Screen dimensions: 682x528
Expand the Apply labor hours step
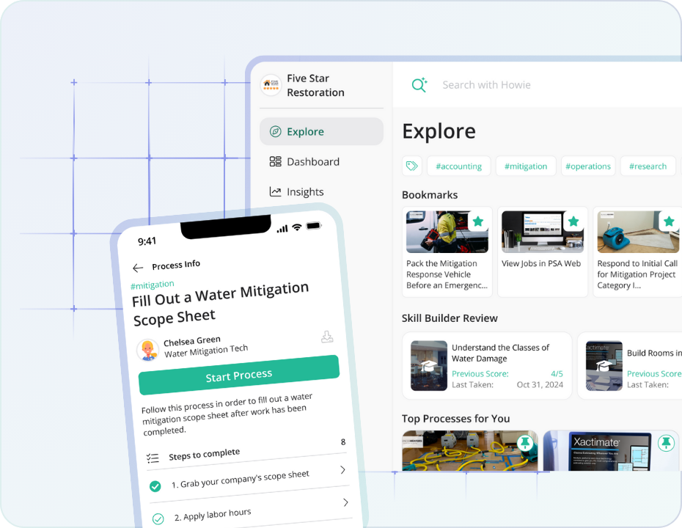coord(345,502)
